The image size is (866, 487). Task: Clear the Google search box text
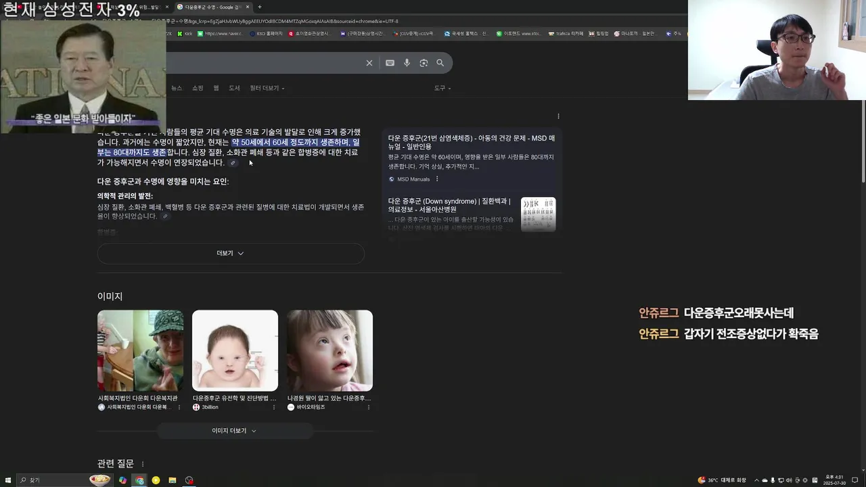(369, 63)
